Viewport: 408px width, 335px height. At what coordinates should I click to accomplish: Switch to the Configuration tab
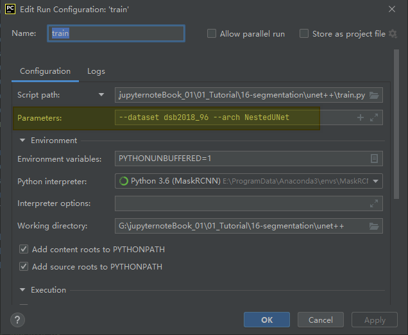click(x=46, y=71)
